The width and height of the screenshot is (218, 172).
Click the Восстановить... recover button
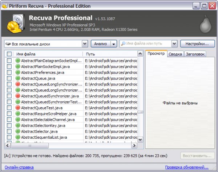coord(197,156)
